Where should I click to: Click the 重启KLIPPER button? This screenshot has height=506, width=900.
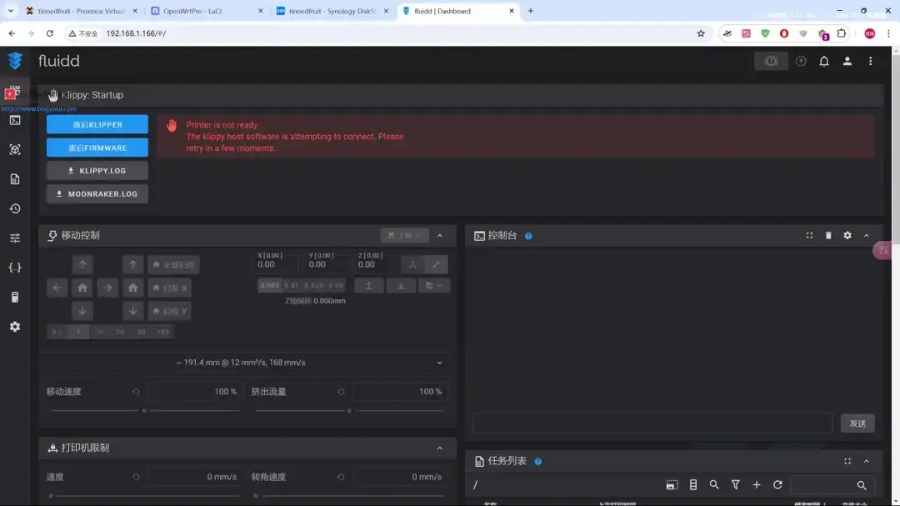[x=97, y=125]
